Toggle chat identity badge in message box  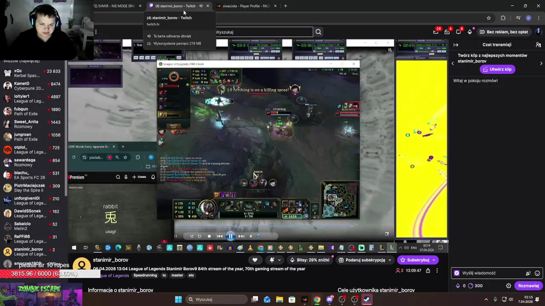coord(457,273)
